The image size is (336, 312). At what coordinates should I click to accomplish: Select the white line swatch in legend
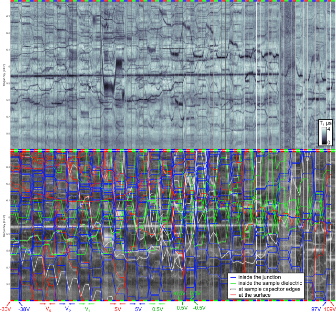[x=233, y=289]
